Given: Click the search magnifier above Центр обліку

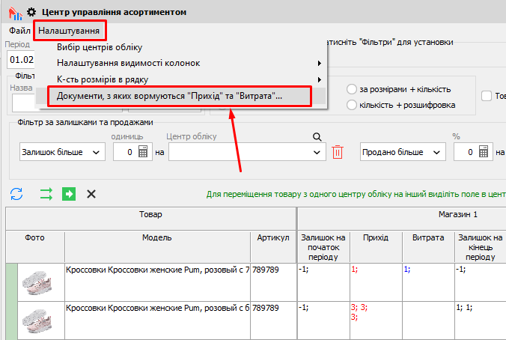Looking at the screenshot, I should pos(317,136).
